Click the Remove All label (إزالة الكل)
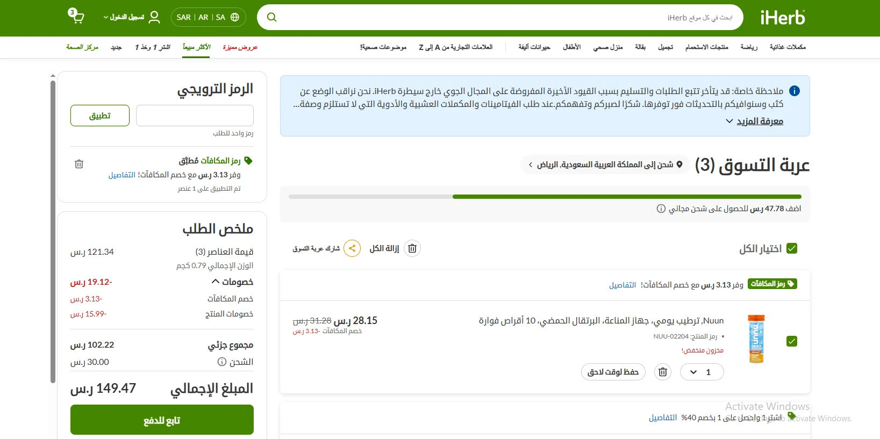 point(384,248)
